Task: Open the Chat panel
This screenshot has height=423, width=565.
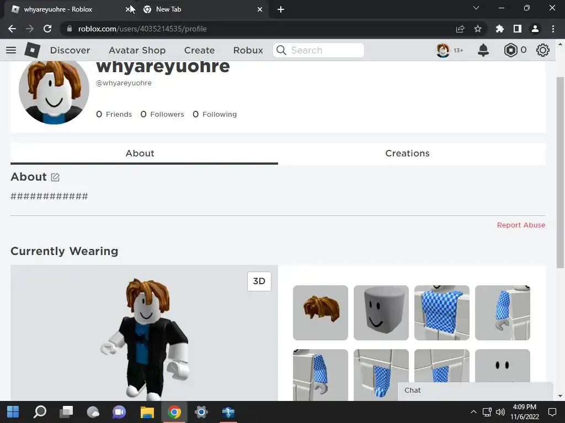Action: (x=475, y=391)
